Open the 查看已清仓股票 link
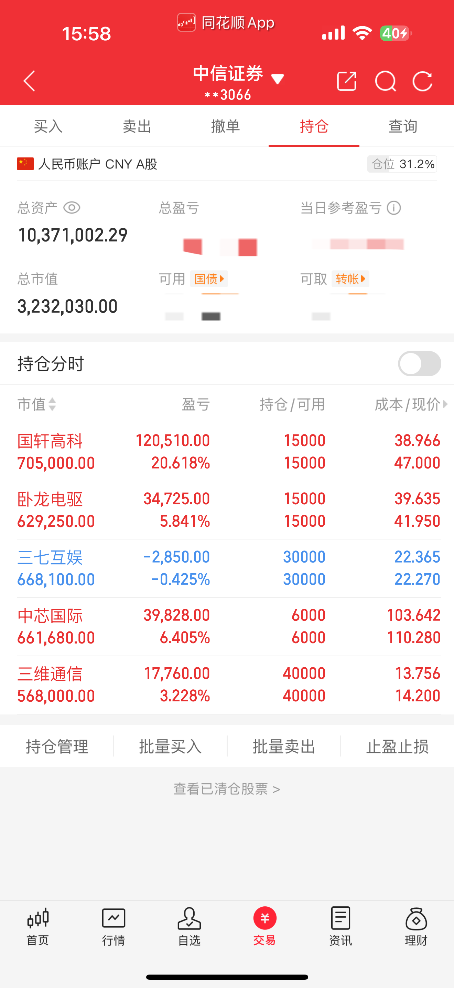 click(x=227, y=789)
